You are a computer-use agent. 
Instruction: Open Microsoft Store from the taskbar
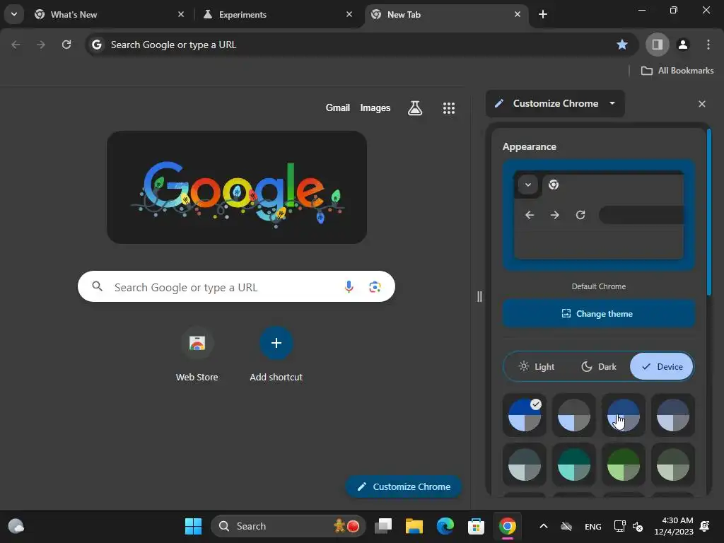pos(476,526)
